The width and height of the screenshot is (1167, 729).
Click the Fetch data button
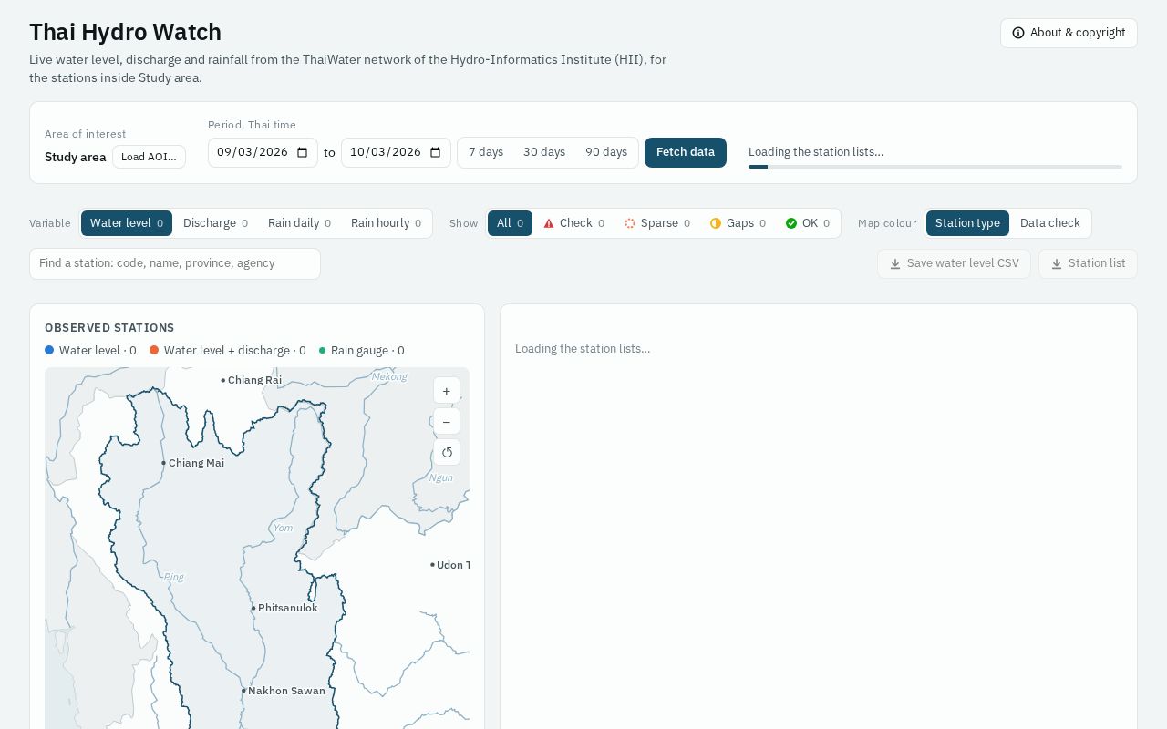[686, 152]
